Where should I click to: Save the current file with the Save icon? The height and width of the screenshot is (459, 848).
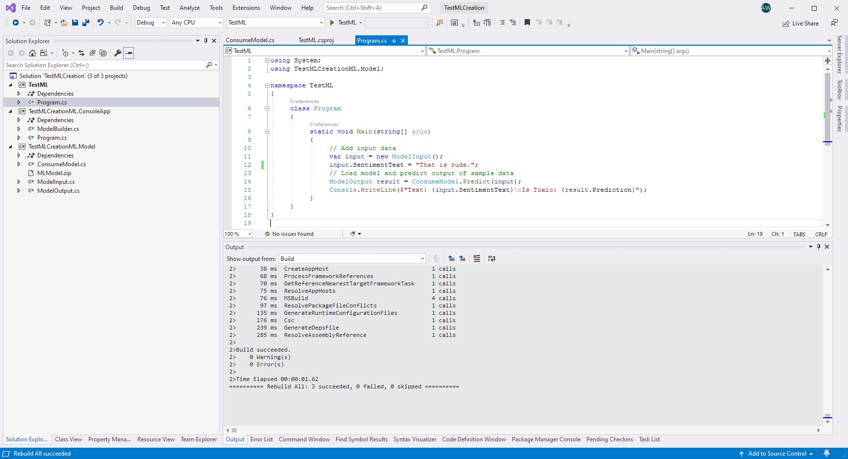pyautogui.click(x=75, y=23)
